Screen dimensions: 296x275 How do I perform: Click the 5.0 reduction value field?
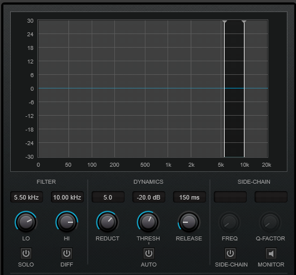108,197
